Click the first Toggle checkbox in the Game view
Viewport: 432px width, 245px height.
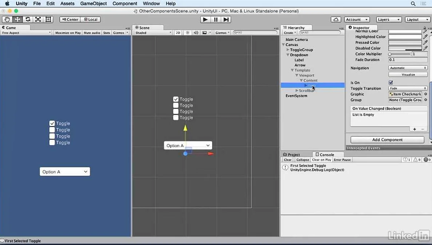[52, 123]
